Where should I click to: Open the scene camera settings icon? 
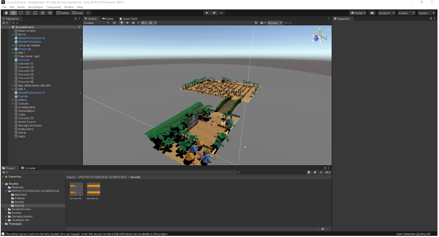point(262,23)
